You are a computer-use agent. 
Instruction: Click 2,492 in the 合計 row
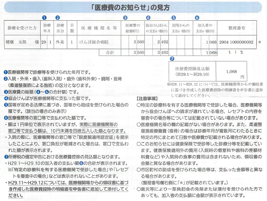click(x=163, y=53)
